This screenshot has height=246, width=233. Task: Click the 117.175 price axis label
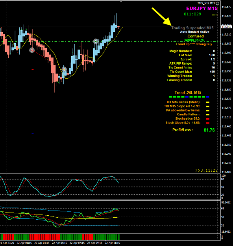point(227,7)
